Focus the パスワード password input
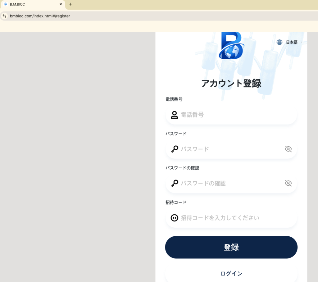Viewport: 318px width, 282px height. coord(231,149)
